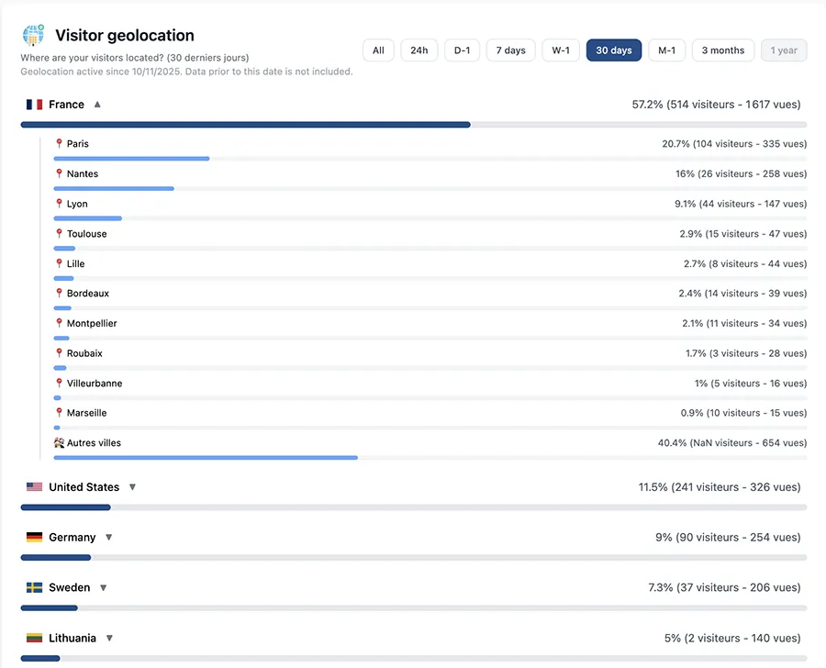
Task: Click the pin icon next to Paris
Action: [59, 144]
